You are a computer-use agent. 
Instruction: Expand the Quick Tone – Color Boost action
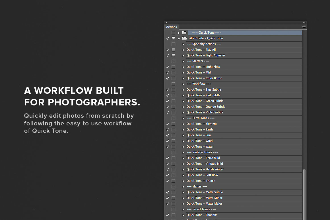pos(183,78)
